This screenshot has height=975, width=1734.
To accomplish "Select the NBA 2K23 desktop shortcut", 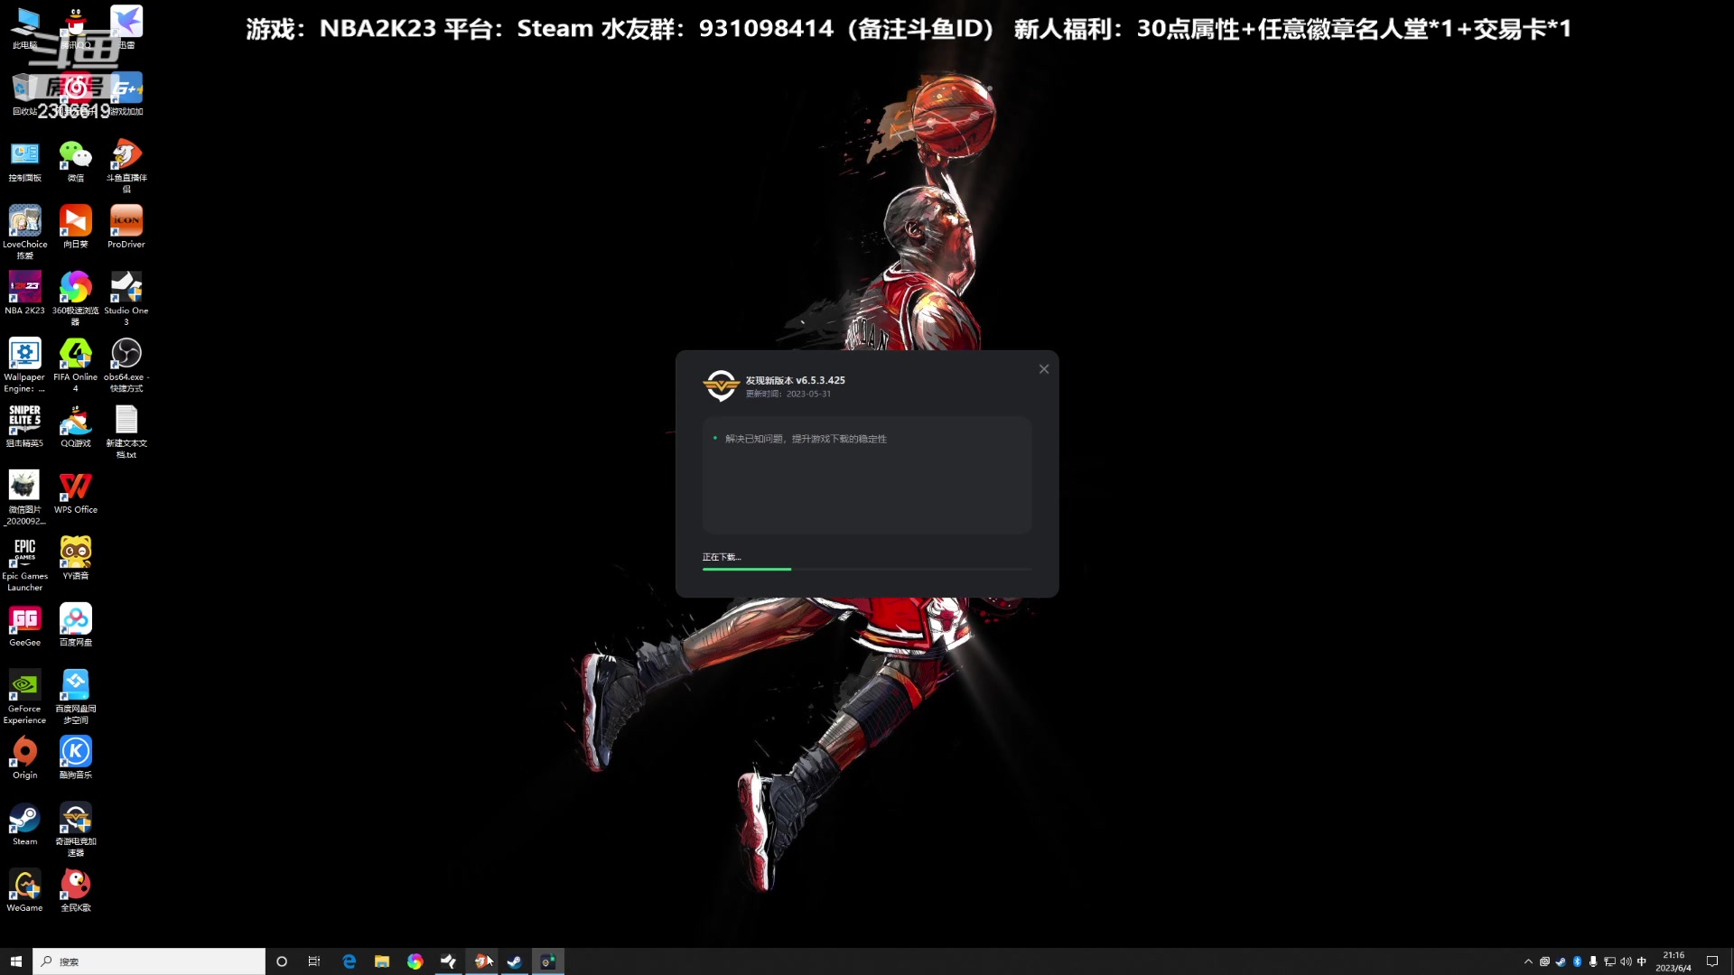I will 24,293.
